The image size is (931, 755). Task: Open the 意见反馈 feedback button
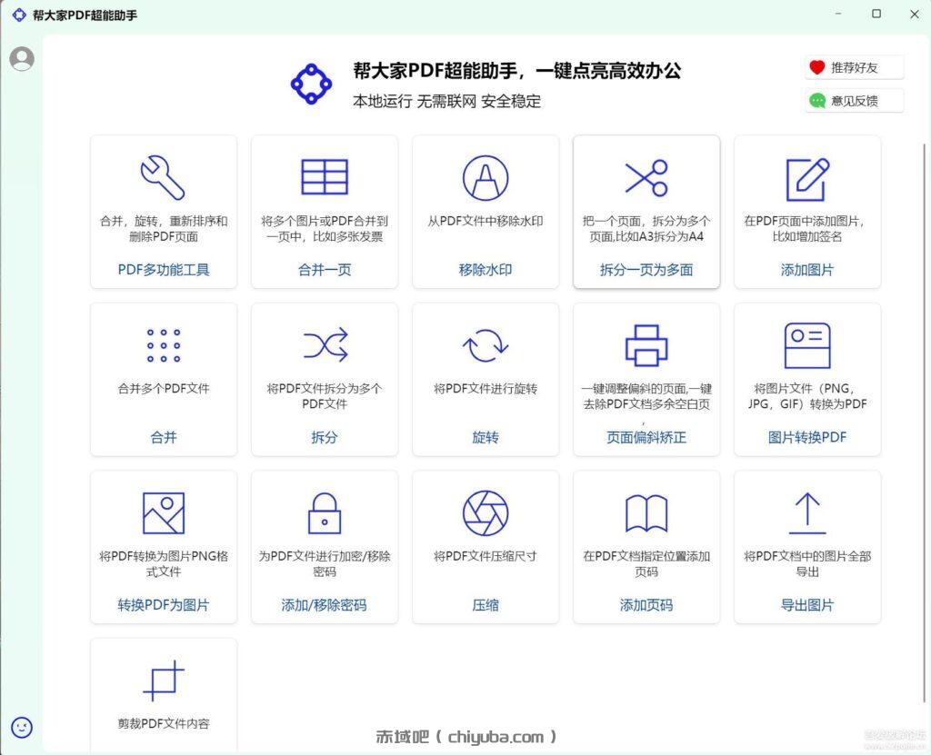pos(853,100)
